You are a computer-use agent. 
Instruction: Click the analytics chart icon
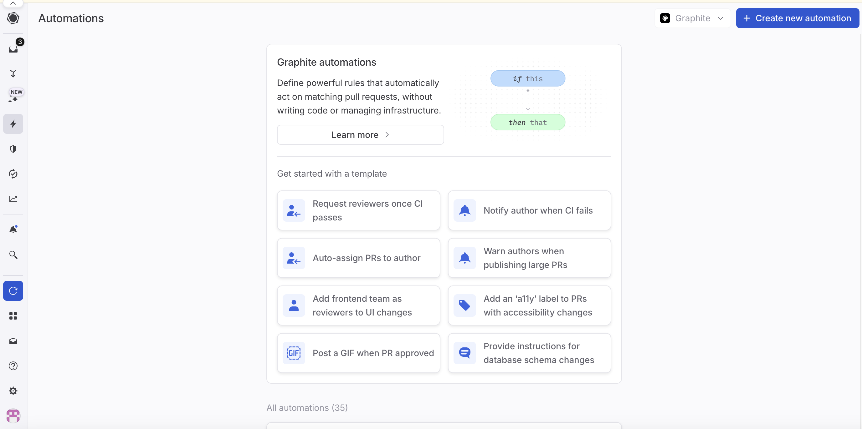tap(13, 199)
